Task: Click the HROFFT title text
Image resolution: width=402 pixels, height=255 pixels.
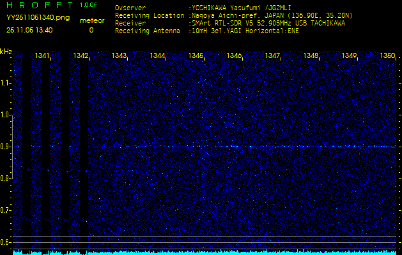Action: tap(37, 6)
